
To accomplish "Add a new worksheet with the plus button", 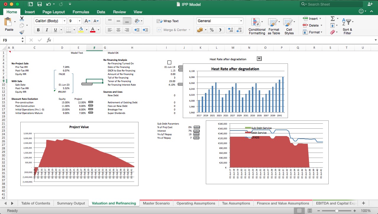I will click(364, 203).
